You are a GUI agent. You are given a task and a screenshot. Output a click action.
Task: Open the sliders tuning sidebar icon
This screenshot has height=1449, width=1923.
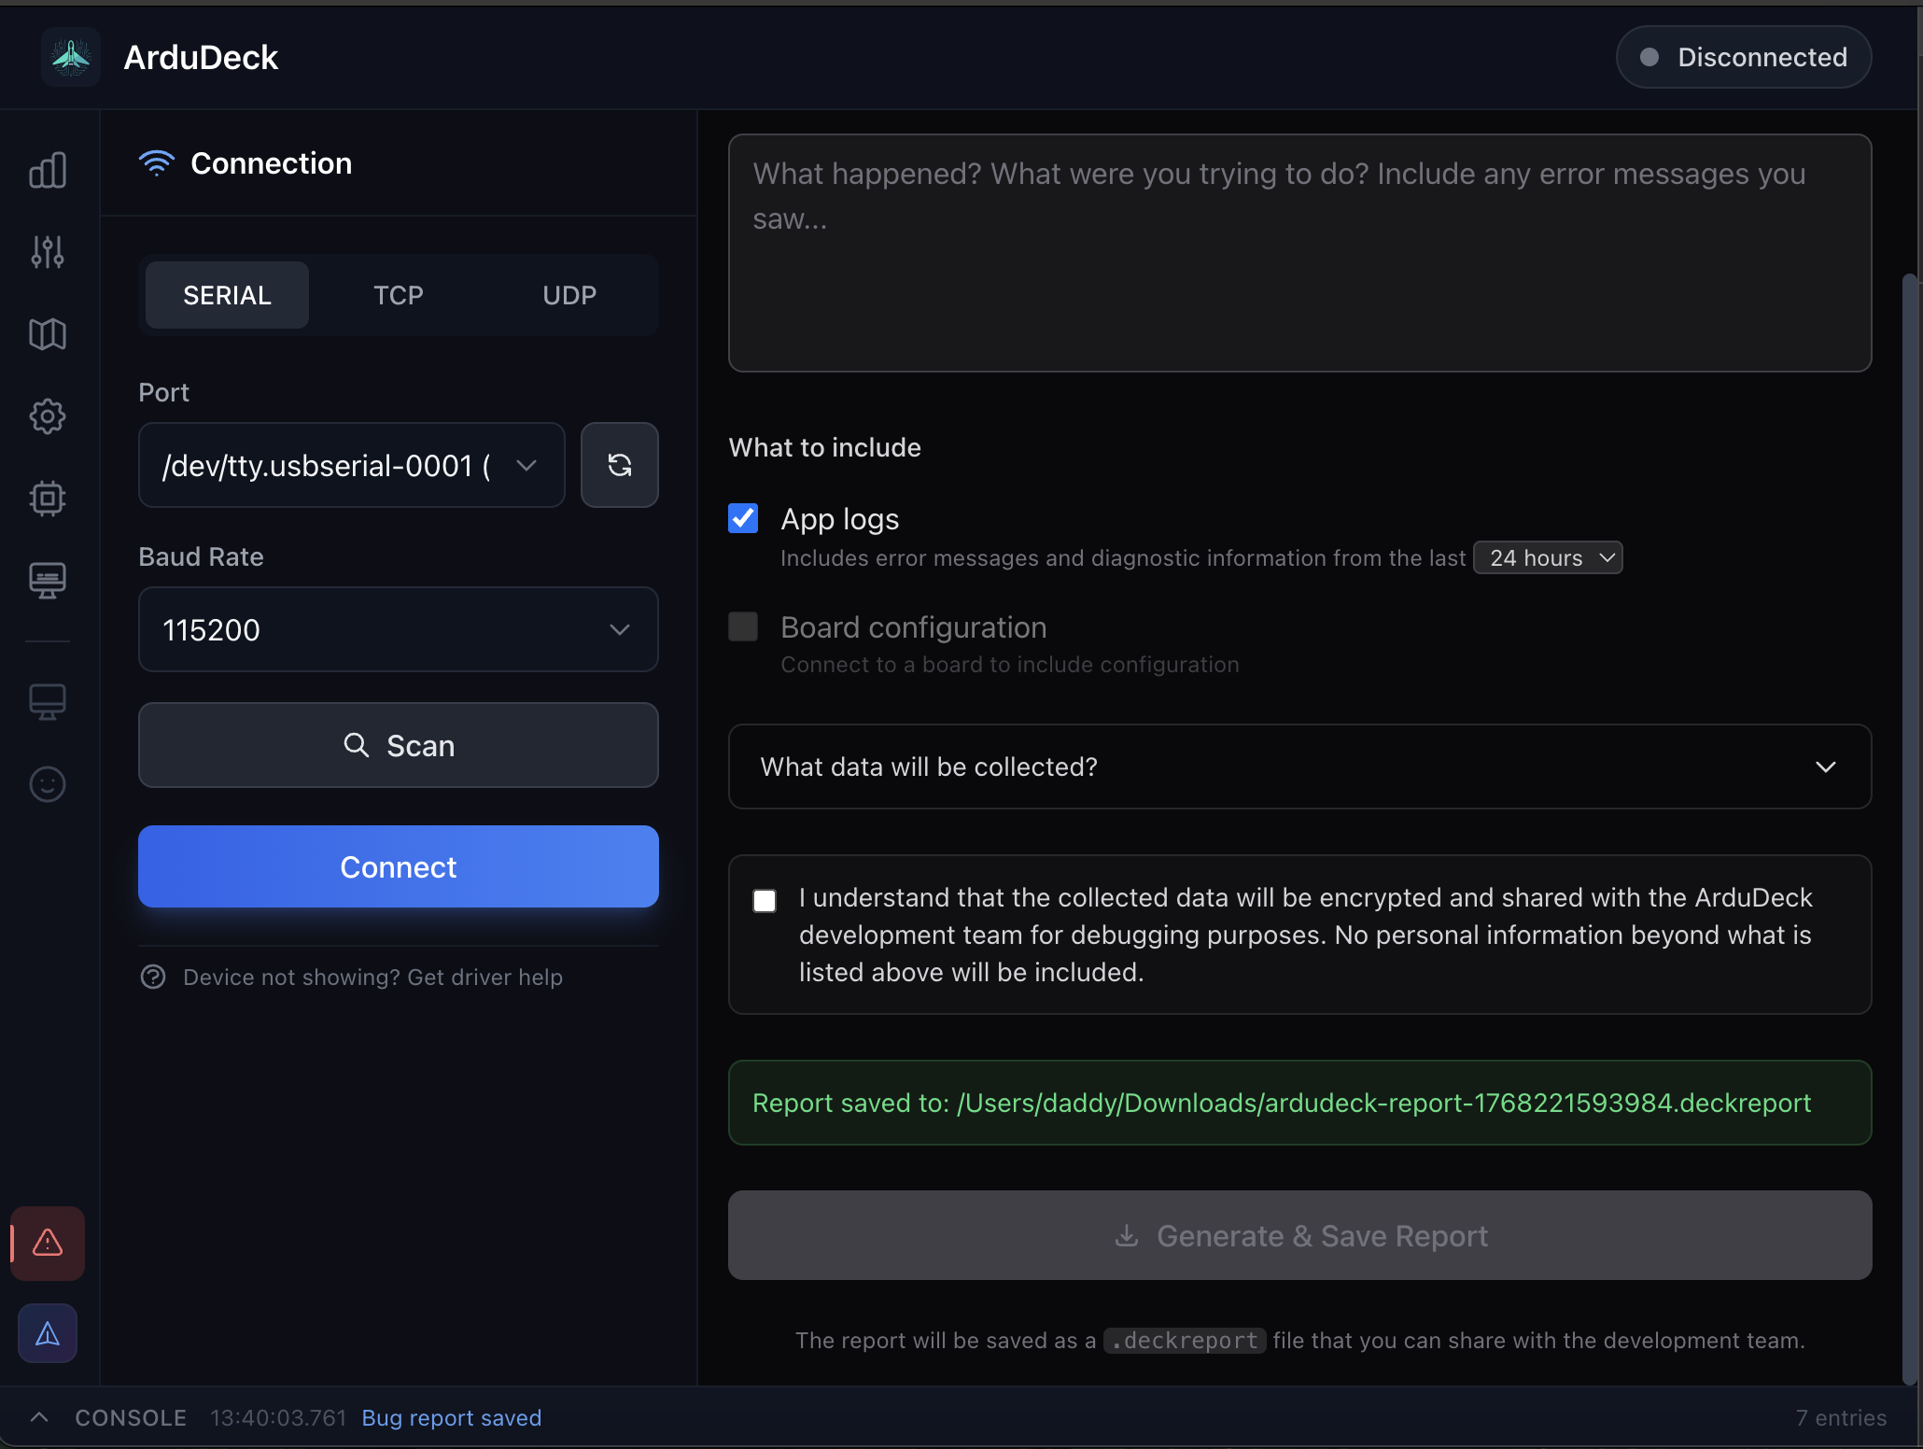click(48, 252)
